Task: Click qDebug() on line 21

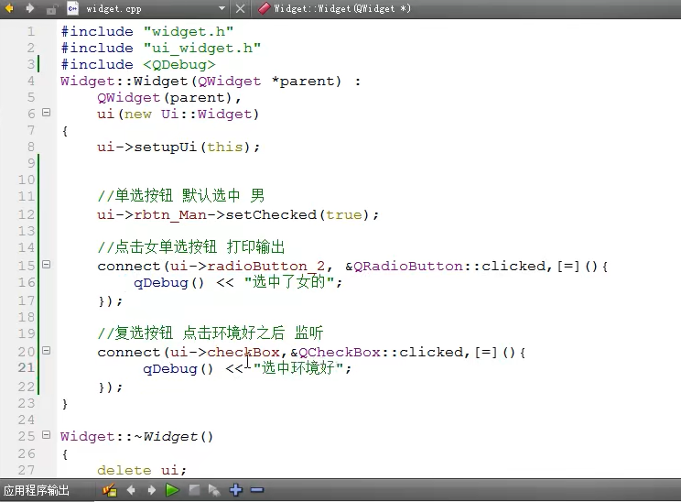Action: pos(178,369)
